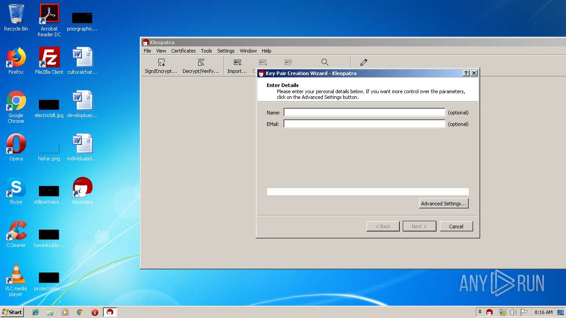Screen dimensions: 566x318
Task: Open the Help menu
Action: click(x=266, y=51)
